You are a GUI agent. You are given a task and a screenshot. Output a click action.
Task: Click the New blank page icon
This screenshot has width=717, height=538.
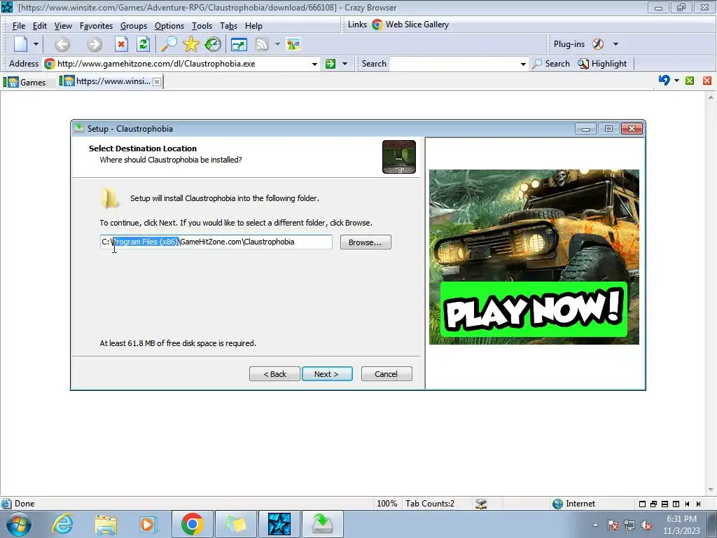point(20,44)
